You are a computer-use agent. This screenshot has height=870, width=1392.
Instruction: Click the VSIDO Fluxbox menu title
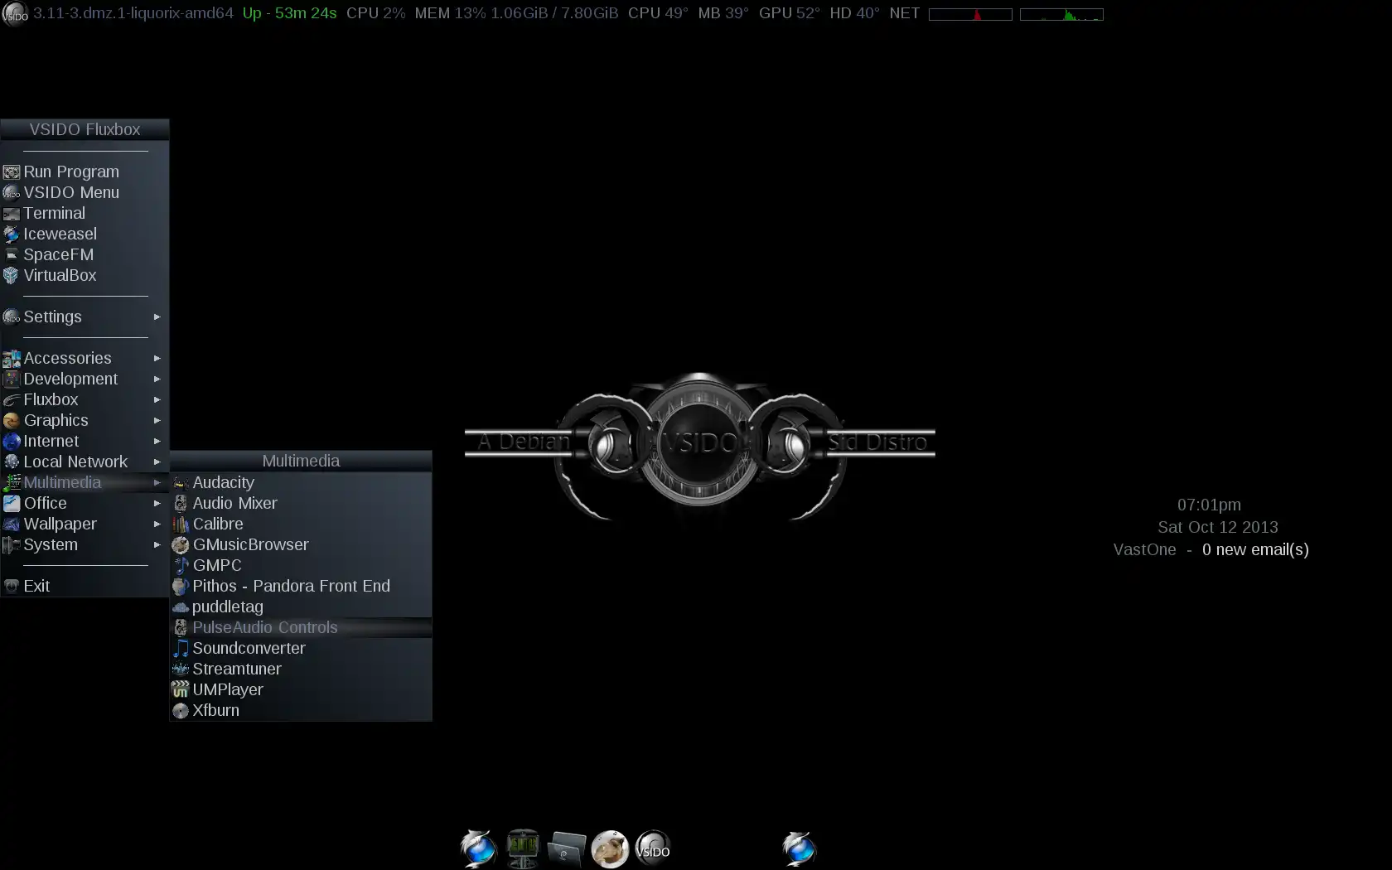[85, 129]
